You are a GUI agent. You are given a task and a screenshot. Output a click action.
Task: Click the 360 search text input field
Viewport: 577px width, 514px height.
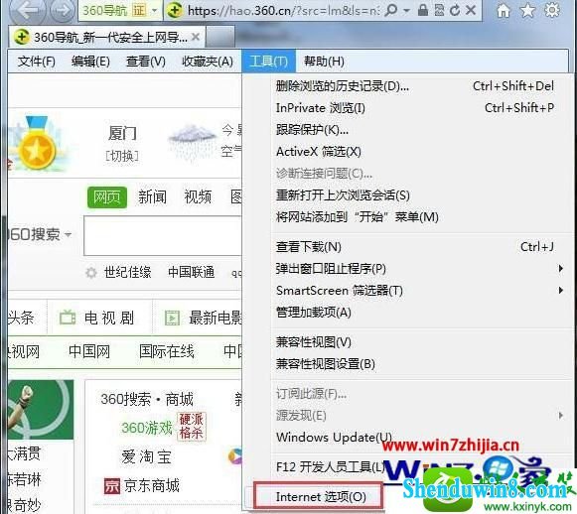[163, 236]
